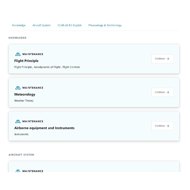The height and width of the screenshot is (190, 190).
Task: Continue the Airborne equipment and Instruments course
Action: pyautogui.click(x=162, y=126)
